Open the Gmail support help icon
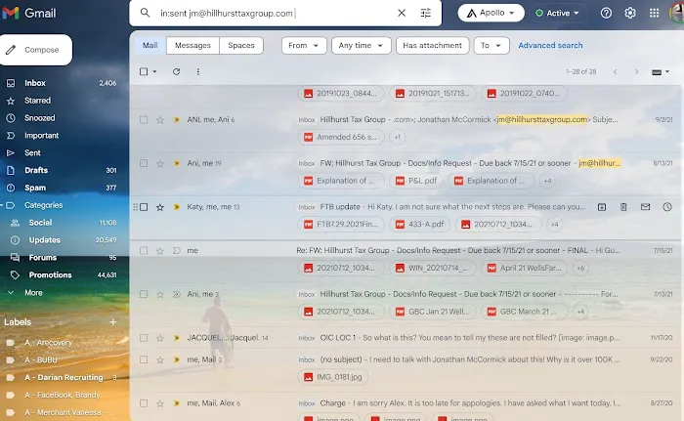 point(606,14)
